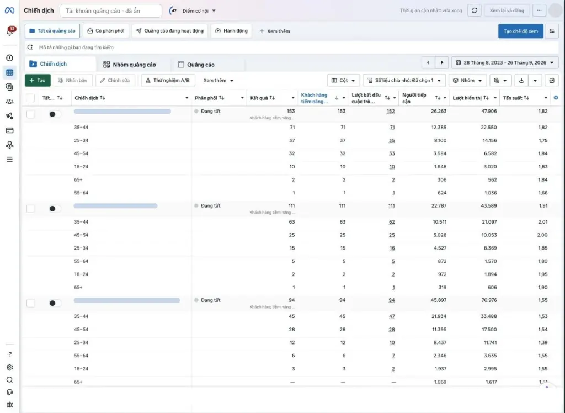Toggle the switch for the 111-result campaign
The image size is (565, 413).
(55, 209)
